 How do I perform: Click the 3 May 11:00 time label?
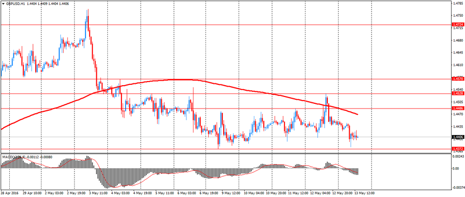coord(98,193)
